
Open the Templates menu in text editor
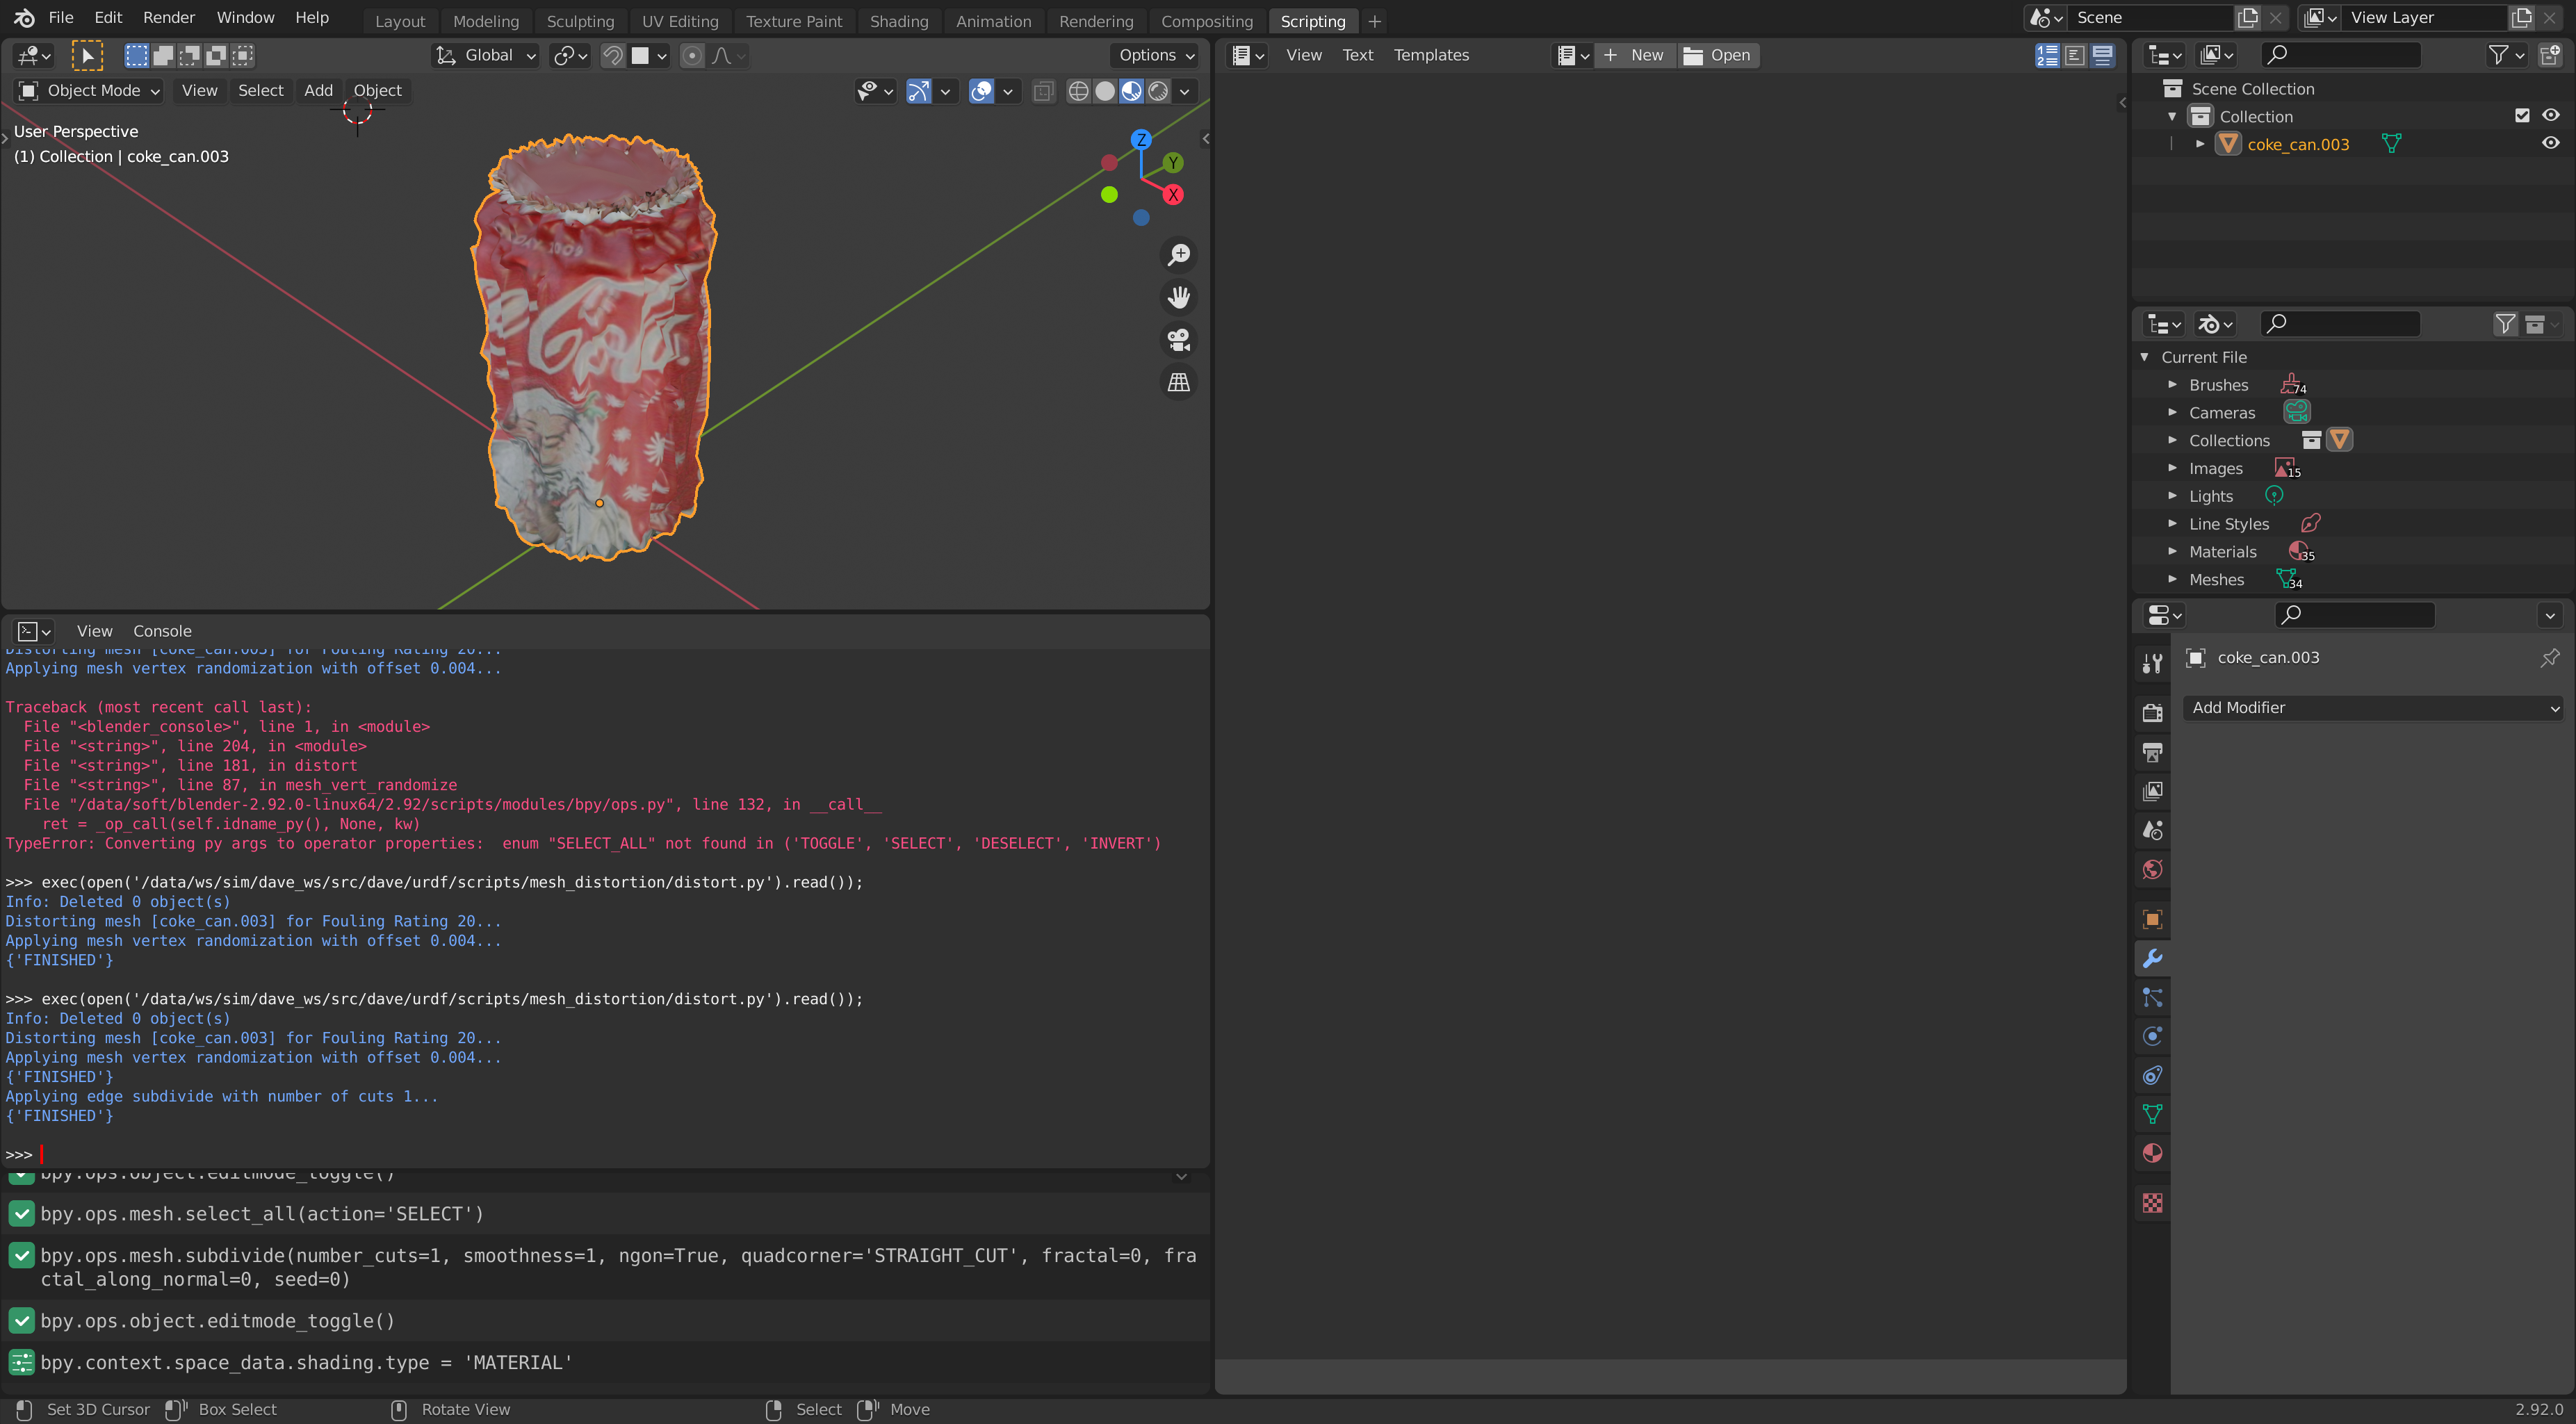pyautogui.click(x=1431, y=56)
